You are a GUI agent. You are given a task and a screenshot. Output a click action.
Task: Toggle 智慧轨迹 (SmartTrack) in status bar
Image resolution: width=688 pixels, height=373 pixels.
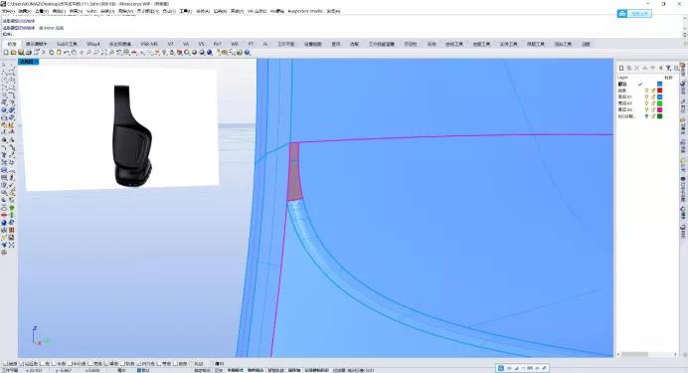click(276, 370)
